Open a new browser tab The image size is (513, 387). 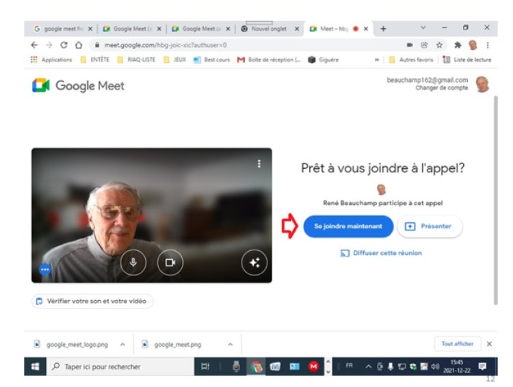[x=383, y=29]
